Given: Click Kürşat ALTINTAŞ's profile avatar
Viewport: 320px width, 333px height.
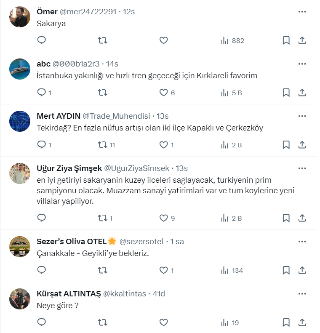Looking at the screenshot, I should (x=20, y=299).
